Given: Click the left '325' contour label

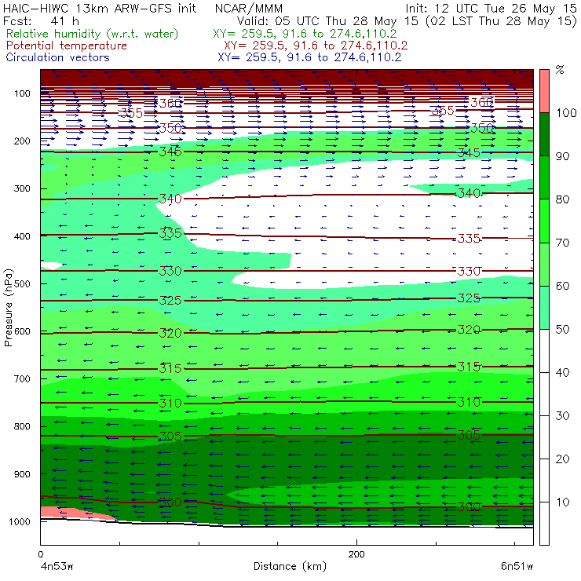Looking at the screenshot, I should coord(170,300).
